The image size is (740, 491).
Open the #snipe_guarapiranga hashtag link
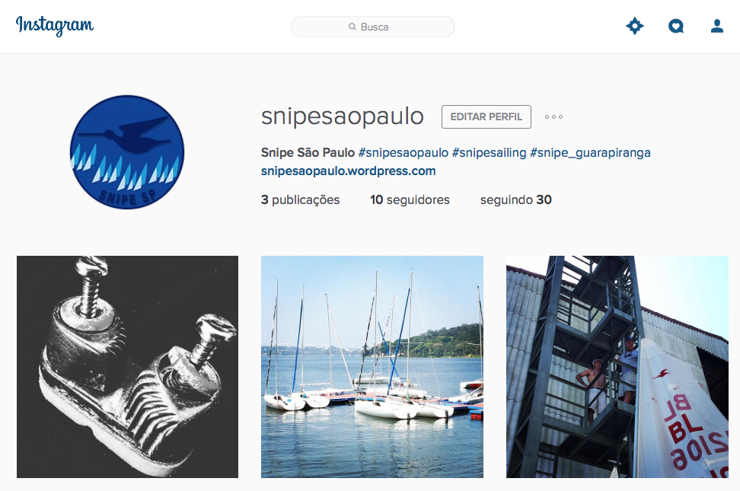tap(590, 153)
